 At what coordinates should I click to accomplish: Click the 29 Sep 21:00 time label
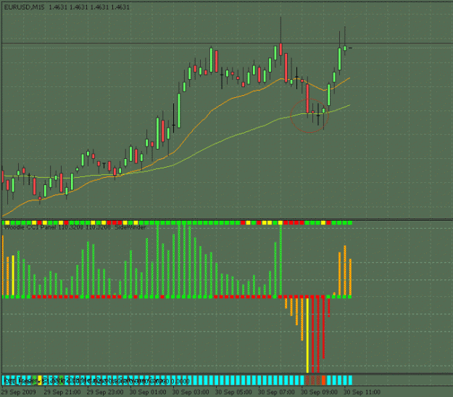[62, 392]
